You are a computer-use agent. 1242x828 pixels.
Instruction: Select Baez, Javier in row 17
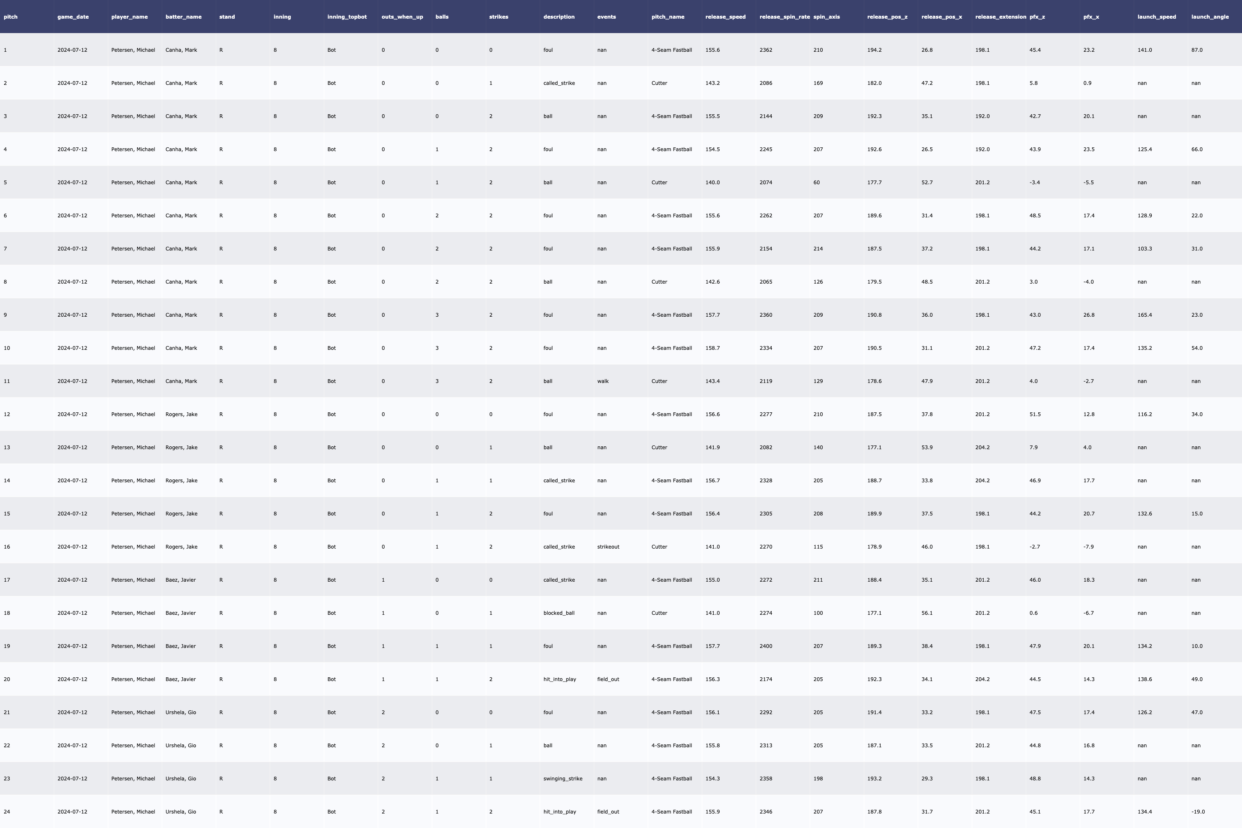[x=180, y=580]
